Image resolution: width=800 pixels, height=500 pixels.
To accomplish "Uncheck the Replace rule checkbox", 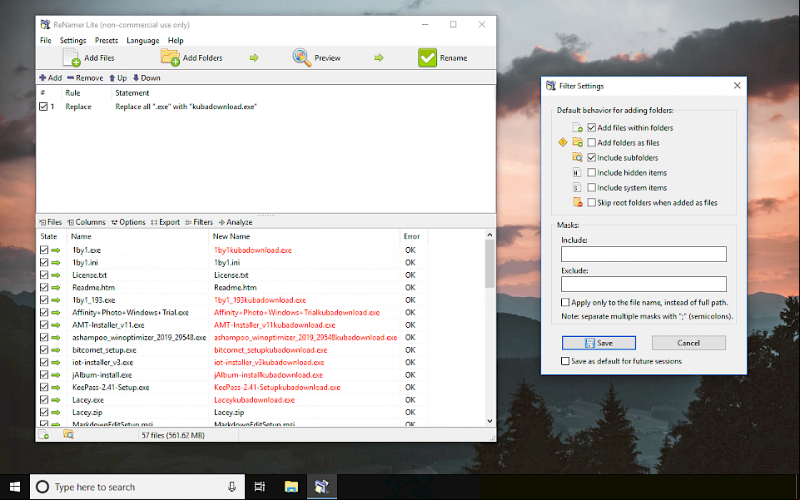I will click(x=43, y=106).
